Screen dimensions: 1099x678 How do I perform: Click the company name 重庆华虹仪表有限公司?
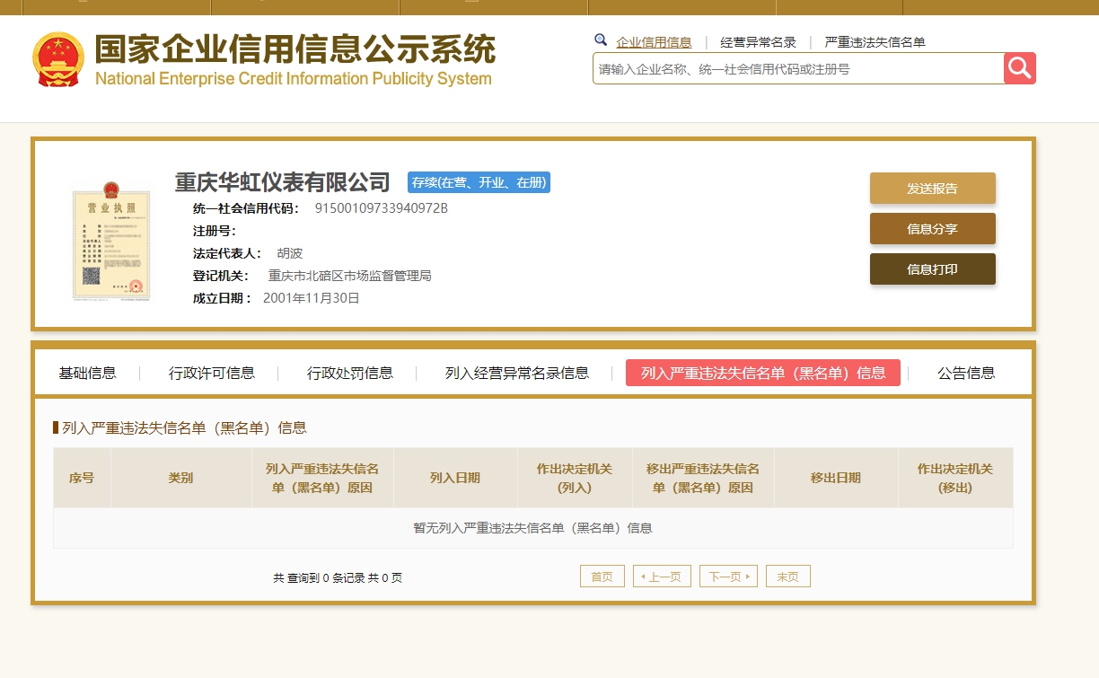[x=283, y=182]
